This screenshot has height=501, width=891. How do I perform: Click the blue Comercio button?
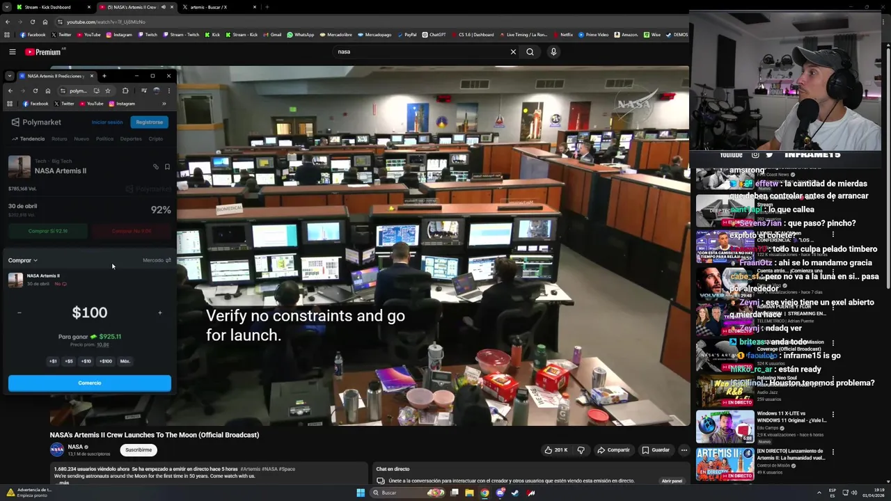[90, 383]
